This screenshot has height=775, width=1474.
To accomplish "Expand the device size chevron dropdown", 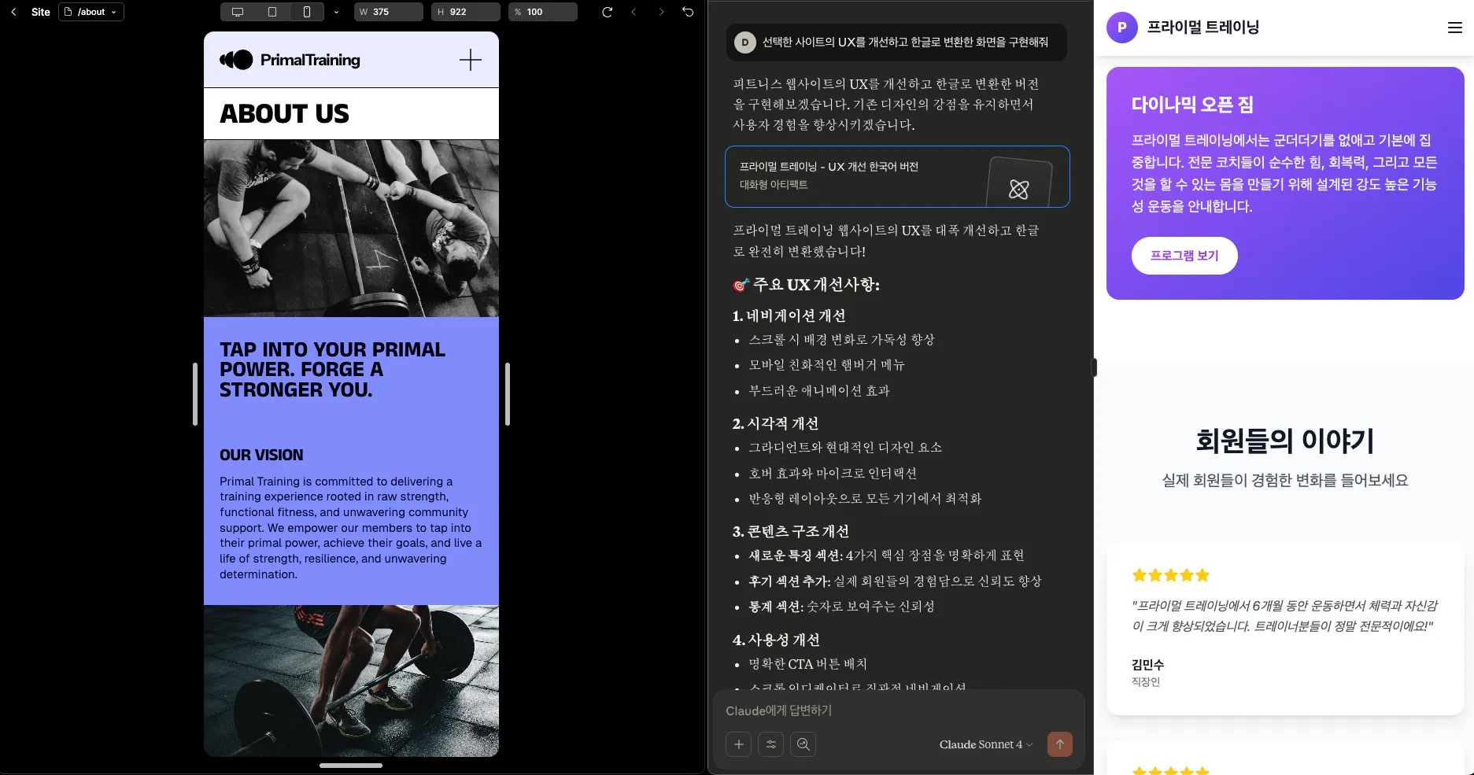I will coord(336,12).
